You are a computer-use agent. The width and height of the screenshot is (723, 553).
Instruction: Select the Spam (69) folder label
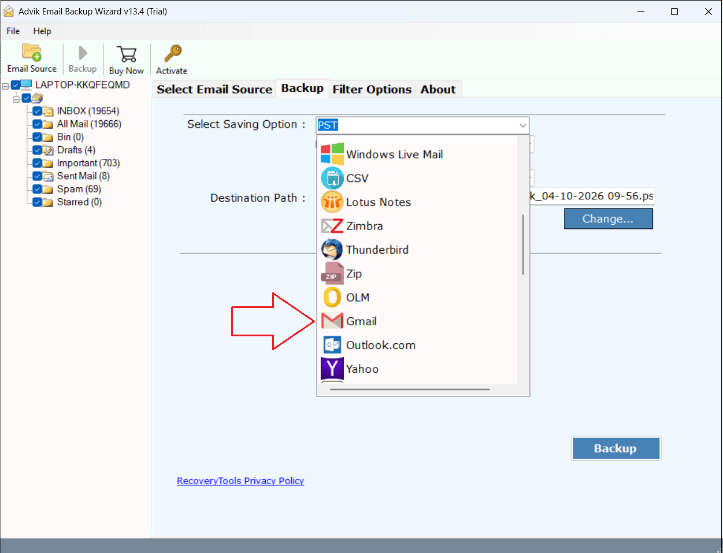click(x=79, y=189)
